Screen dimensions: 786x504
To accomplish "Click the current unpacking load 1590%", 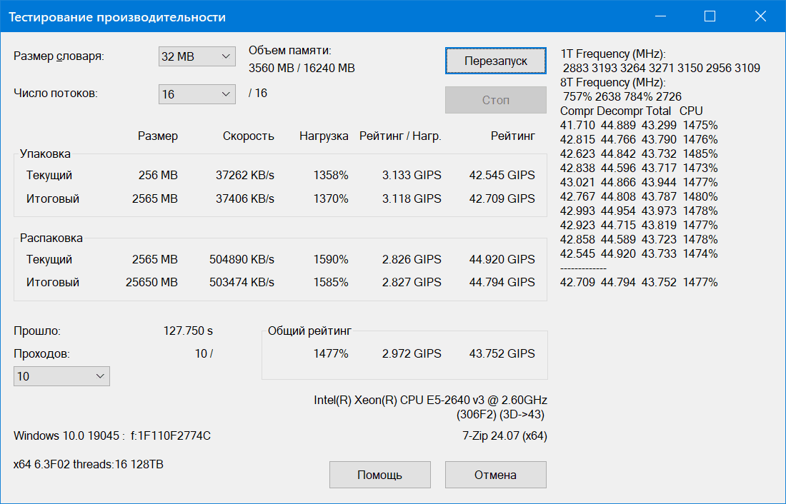I will point(331,260).
